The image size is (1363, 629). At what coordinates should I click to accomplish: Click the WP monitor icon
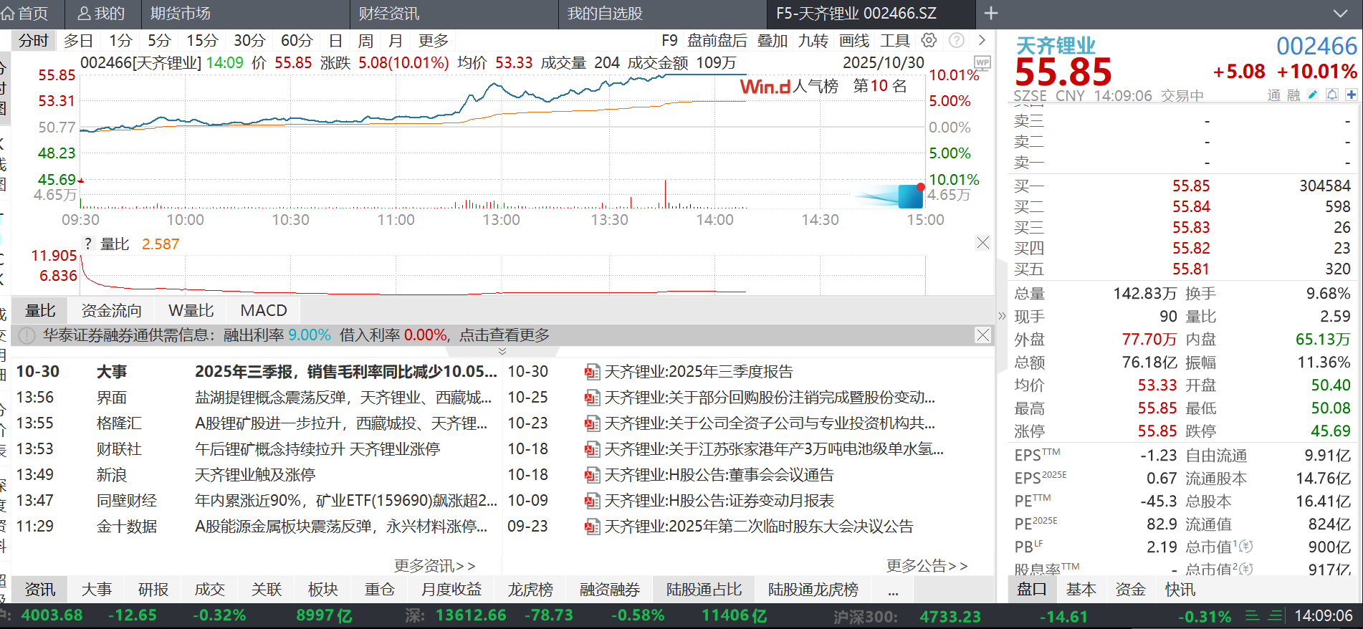tap(982, 63)
